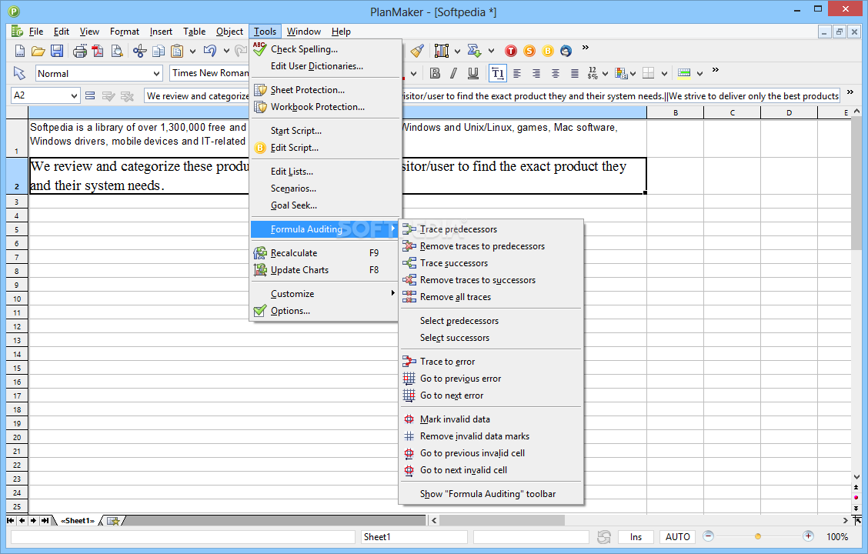Click the borders grid icon
This screenshot has width=868, height=554.
[x=648, y=74]
